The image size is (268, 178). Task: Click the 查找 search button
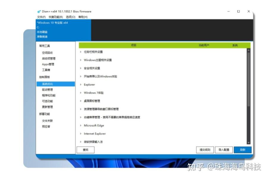point(86,150)
